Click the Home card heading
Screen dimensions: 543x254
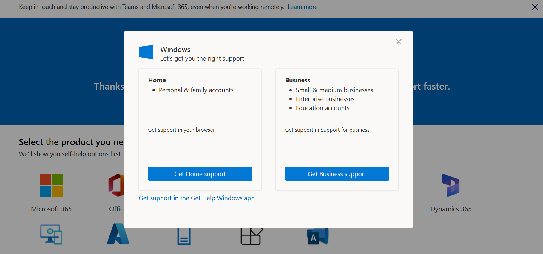coord(157,80)
